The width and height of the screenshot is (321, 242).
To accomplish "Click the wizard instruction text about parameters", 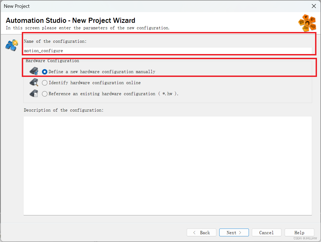I will point(88,28).
